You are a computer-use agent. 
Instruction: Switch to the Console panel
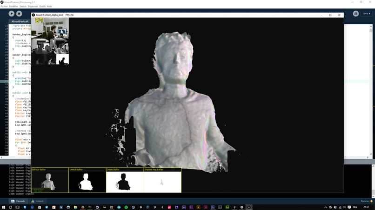18,201
